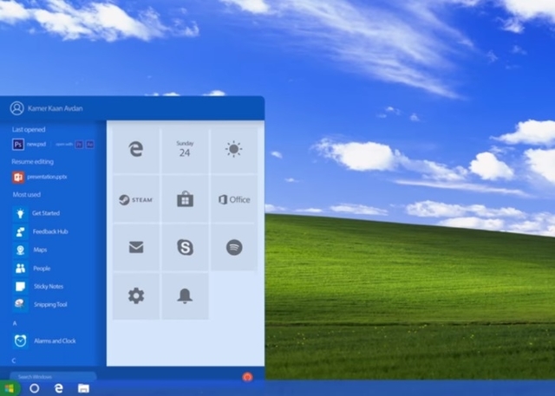The height and width of the screenshot is (396, 555).
Task: Jump to letter A section header
Action: point(15,323)
